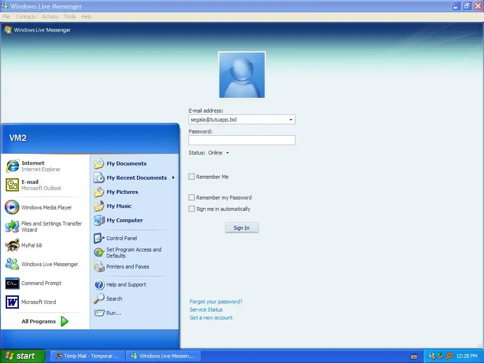This screenshot has height=363, width=484.
Task: Restore down the Messenger window
Action: click(x=467, y=6)
